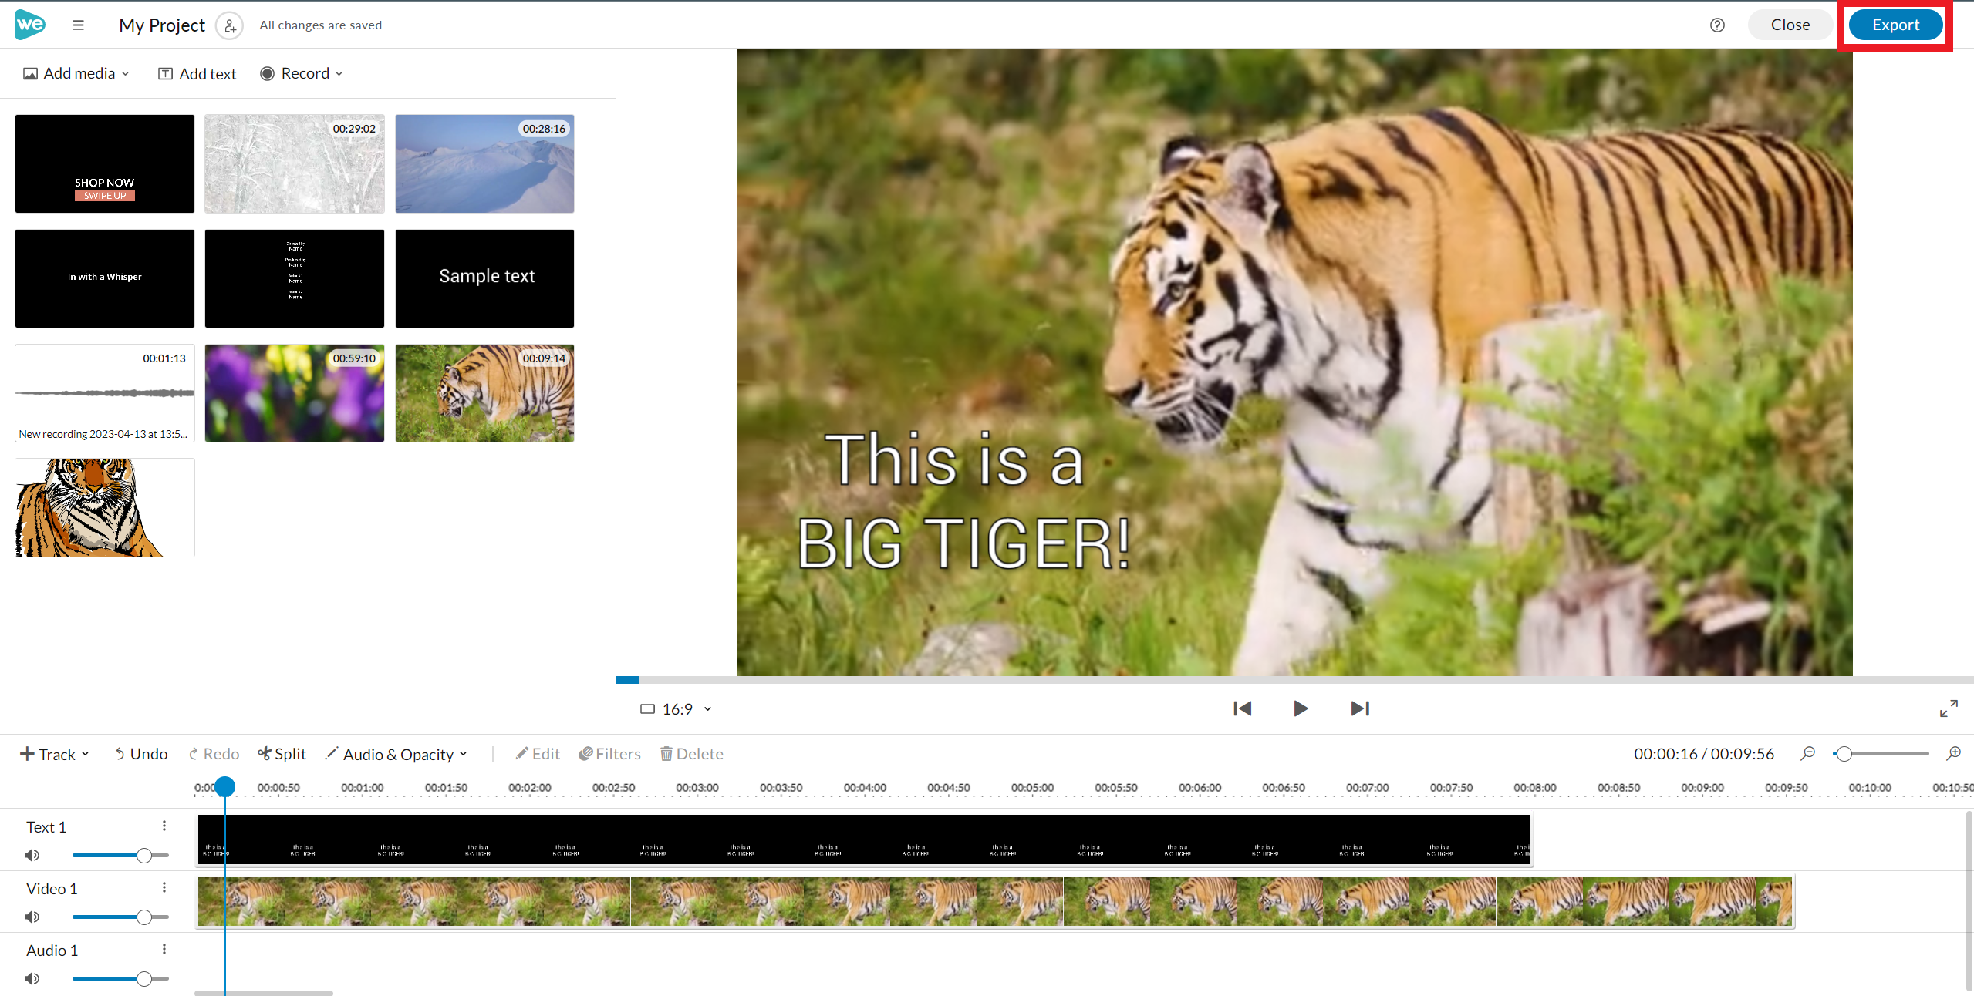Screen dimensions: 1974x996
Task: Click the timeline zoom out magnifier
Action: [x=1807, y=753]
